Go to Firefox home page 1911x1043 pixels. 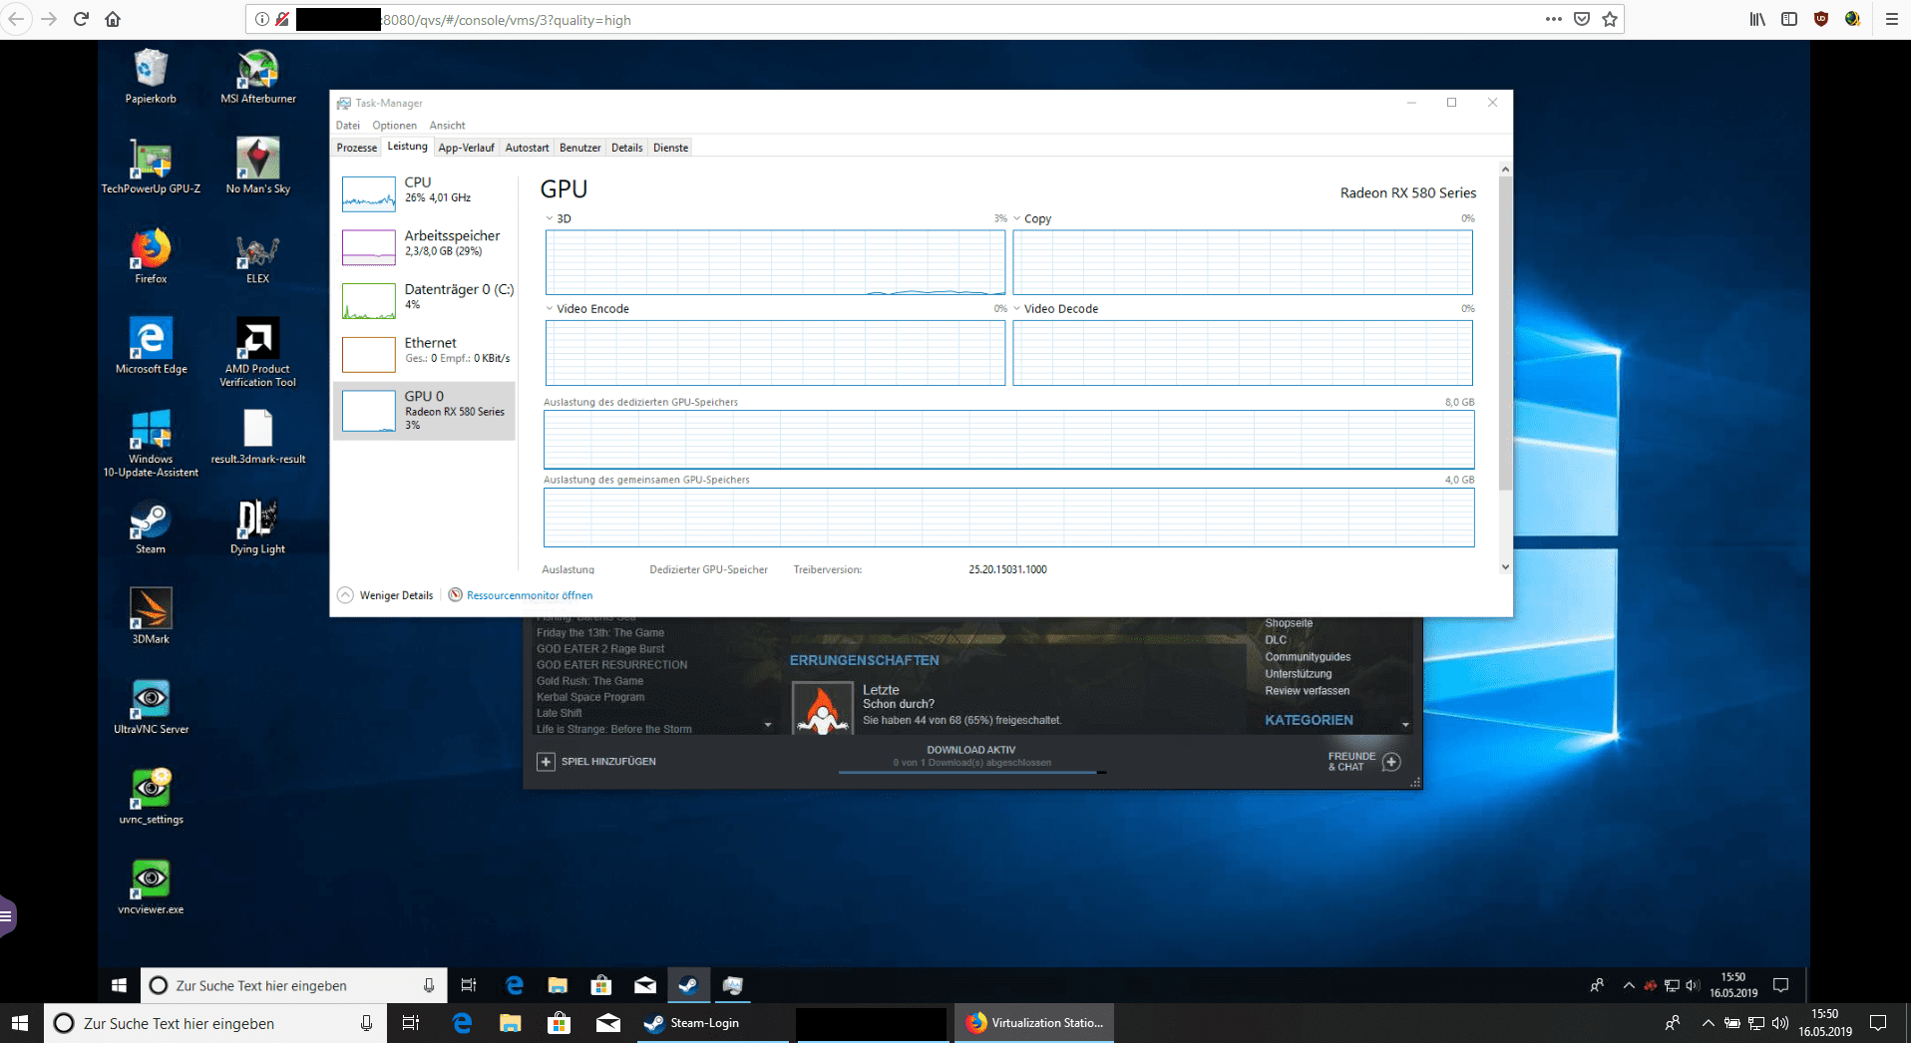click(x=113, y=19)
